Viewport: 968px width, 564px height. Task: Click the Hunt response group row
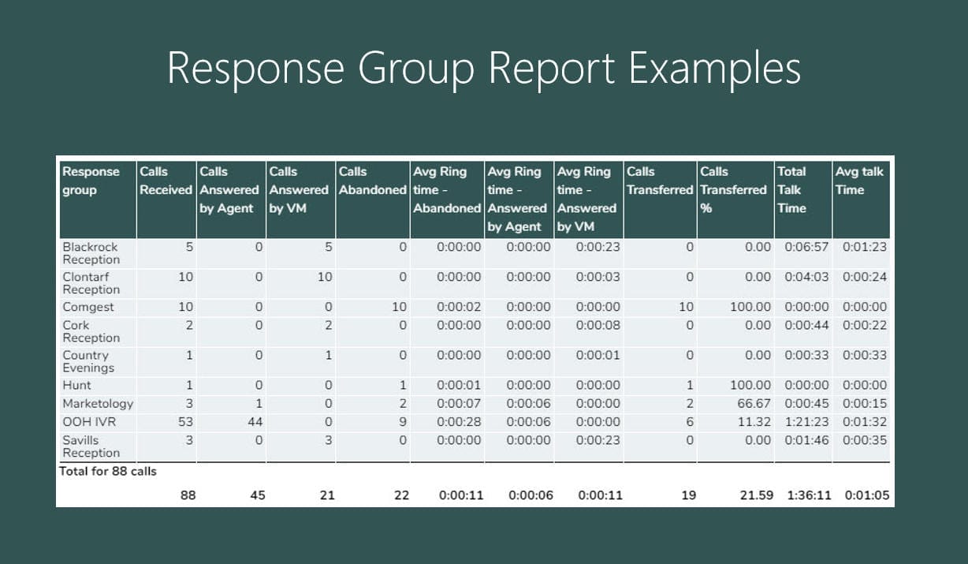click(71, 386)
